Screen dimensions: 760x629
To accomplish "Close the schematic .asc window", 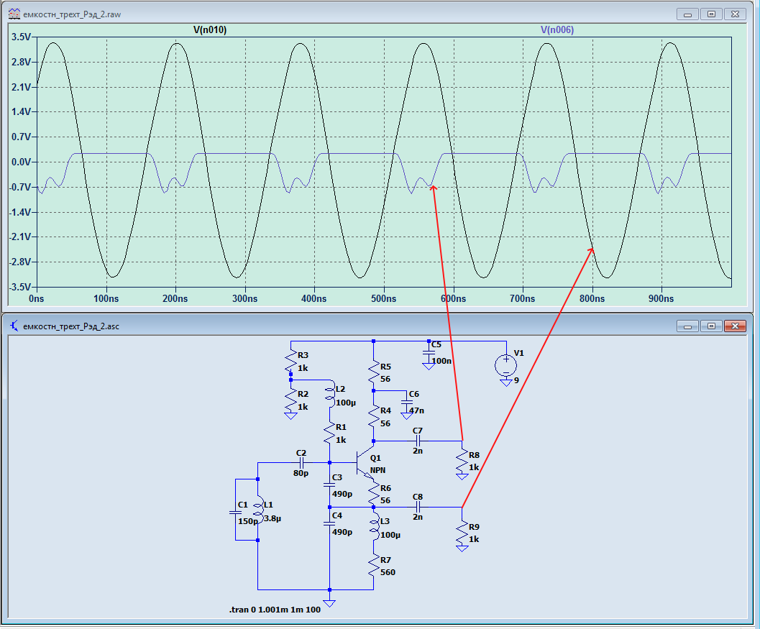I will click(x=735, y=326).
